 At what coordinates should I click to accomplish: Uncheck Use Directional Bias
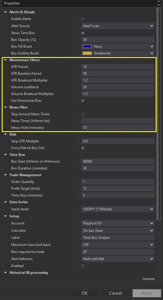click(83, 101)
